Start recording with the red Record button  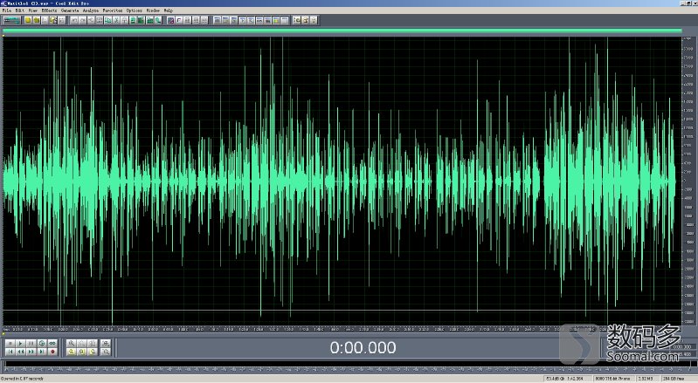pyautogui.click(x=52, y=352)
